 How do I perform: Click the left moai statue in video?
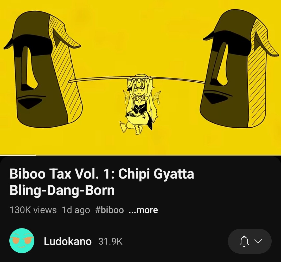click(x=43, y=68)
